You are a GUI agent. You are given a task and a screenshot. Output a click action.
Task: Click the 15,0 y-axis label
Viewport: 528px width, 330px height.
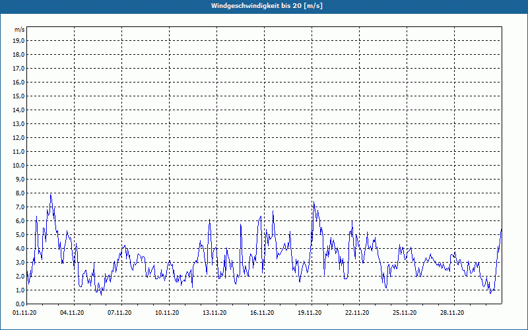(x=19, y=96)
